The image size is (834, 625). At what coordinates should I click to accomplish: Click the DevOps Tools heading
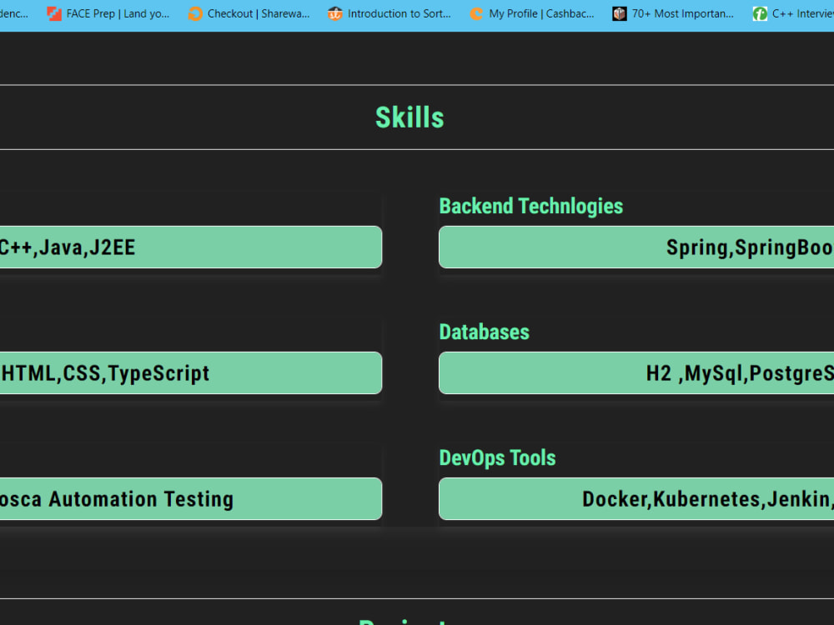point(497,458)
